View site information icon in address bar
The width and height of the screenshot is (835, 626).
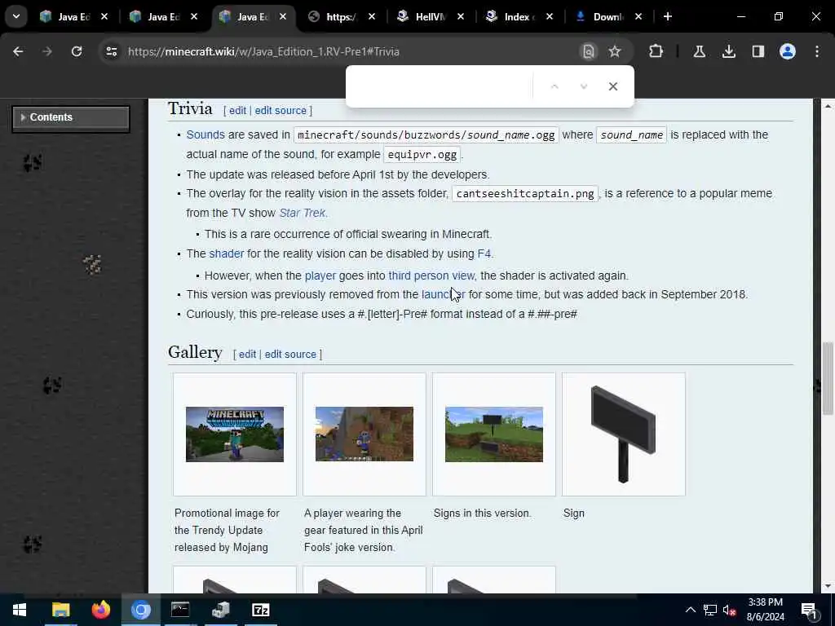pos(111,51)
